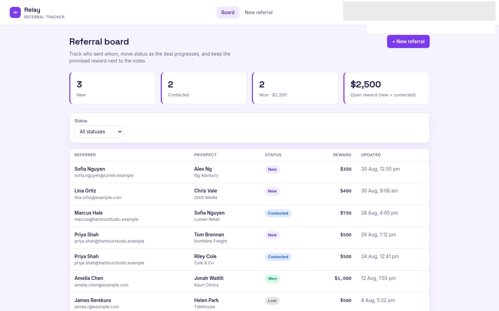Click the date 8 Aug, 5:22 pm
The height and width of the screenshot is (311, 499).
[378, 300]
